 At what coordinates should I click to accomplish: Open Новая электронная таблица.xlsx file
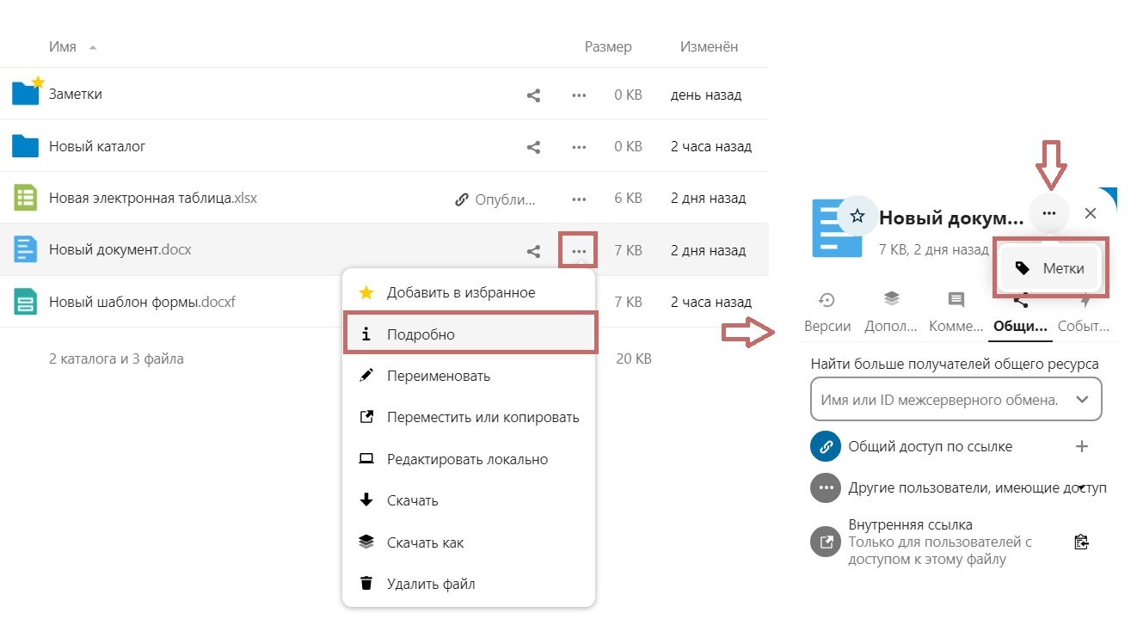pos(153,199)
